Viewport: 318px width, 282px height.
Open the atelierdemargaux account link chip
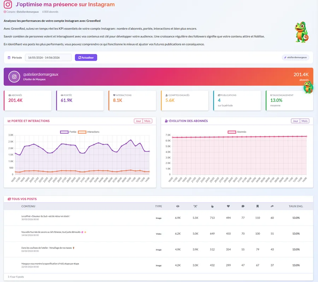(295, 57)
